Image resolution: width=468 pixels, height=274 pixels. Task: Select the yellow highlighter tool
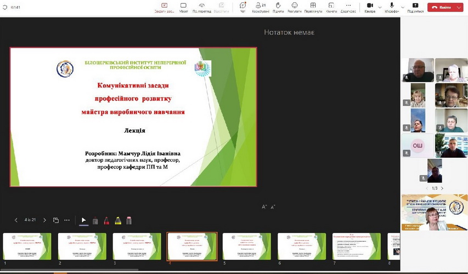coord(118,220)
